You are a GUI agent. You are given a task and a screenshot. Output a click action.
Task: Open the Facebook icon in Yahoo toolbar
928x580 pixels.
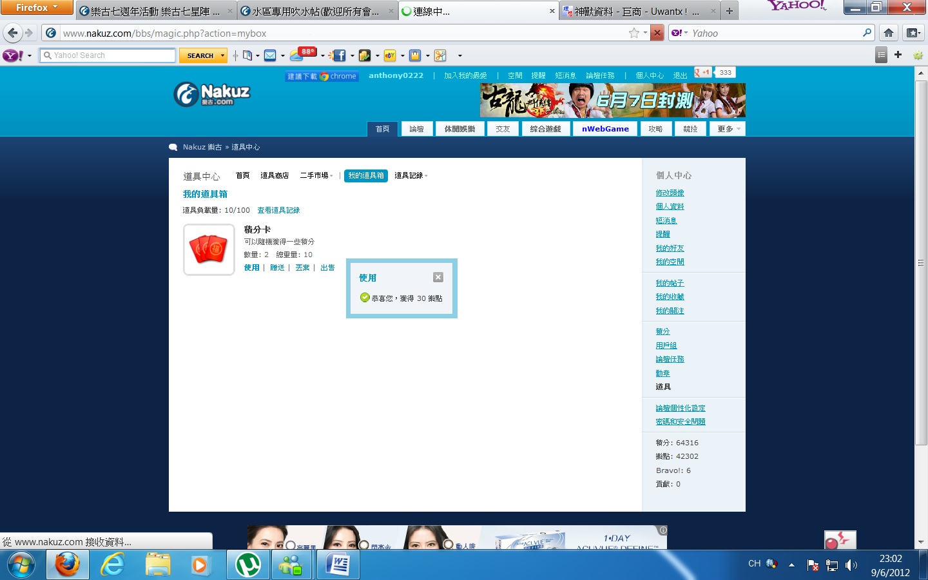pos(339,55)
